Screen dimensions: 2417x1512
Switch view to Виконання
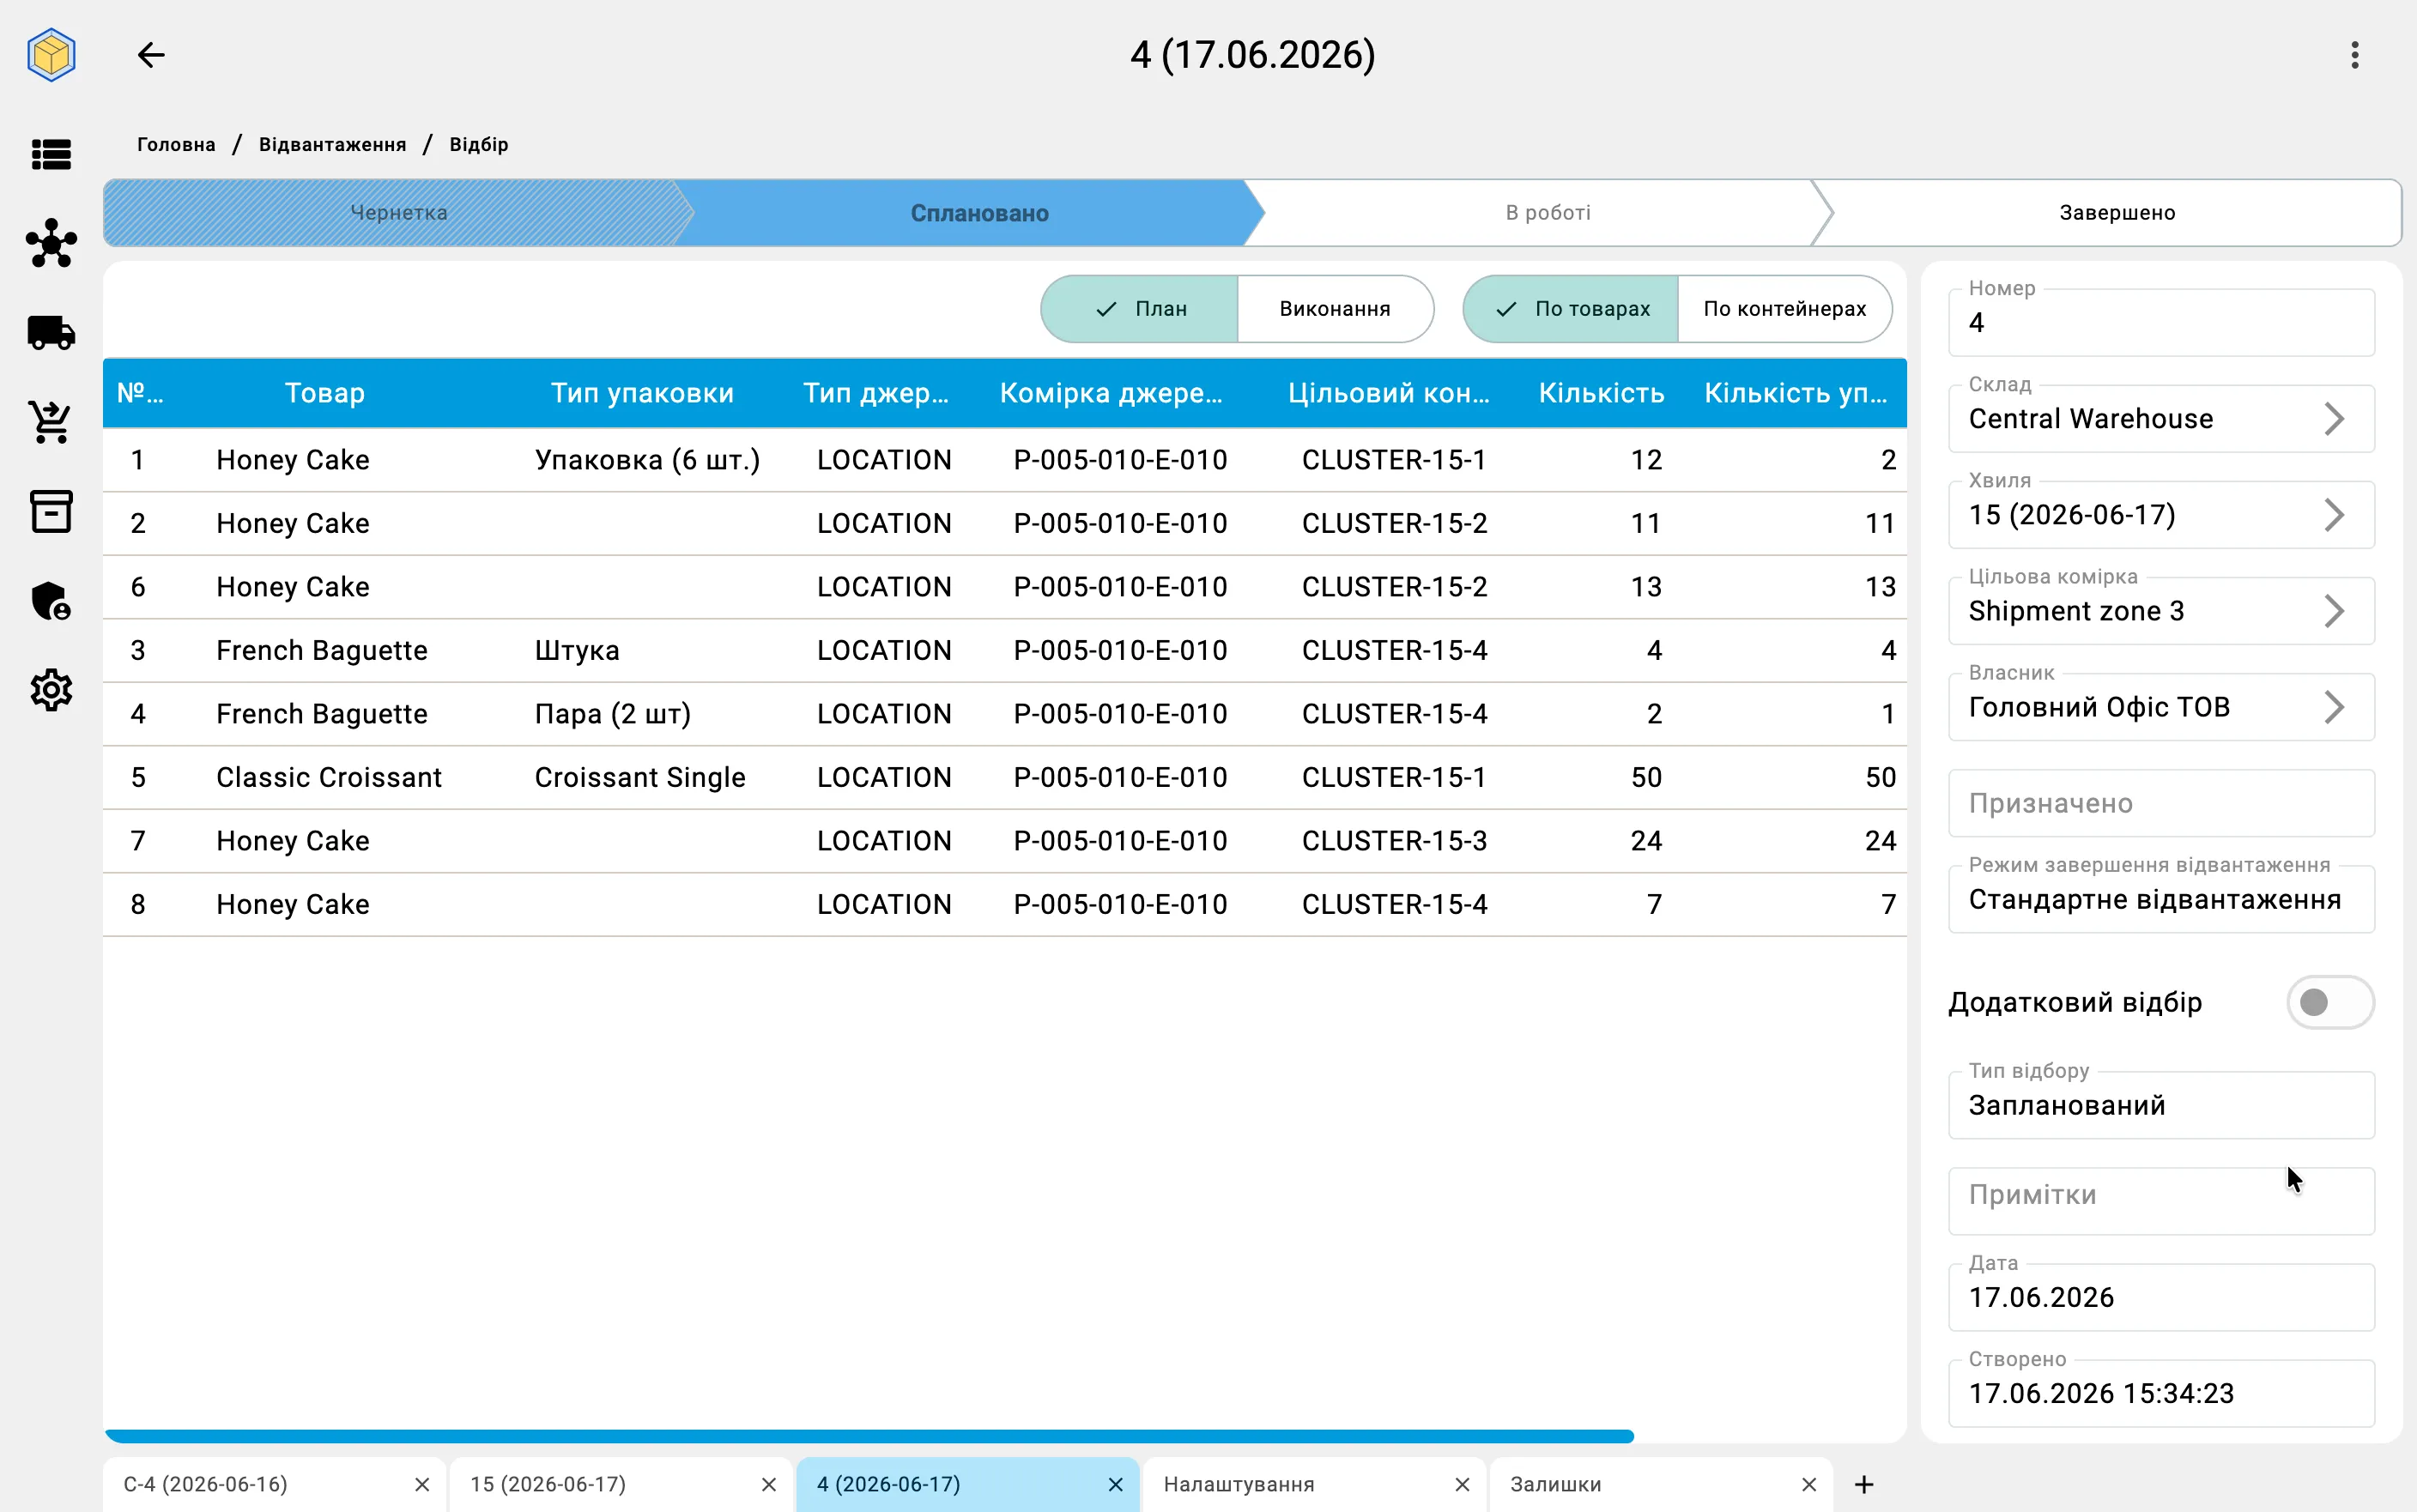point(1335,309)
